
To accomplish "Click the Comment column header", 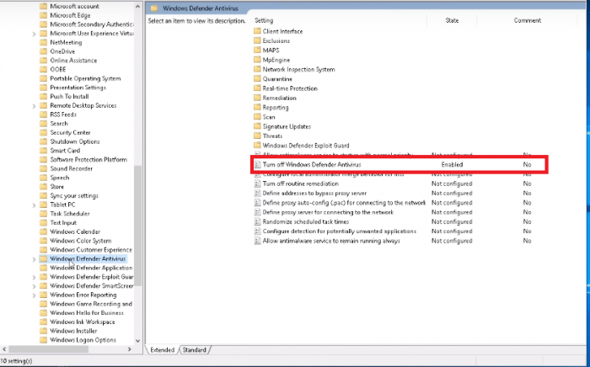I will click(528, 19).
